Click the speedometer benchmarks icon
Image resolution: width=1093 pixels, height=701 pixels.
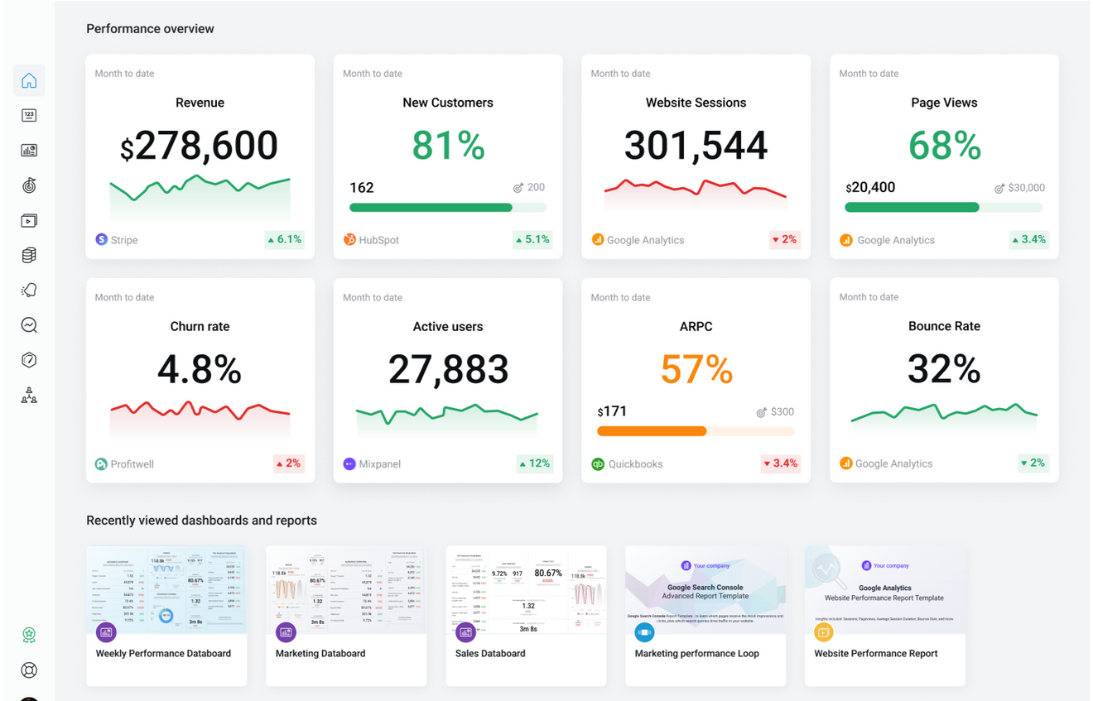coord(29,360)
